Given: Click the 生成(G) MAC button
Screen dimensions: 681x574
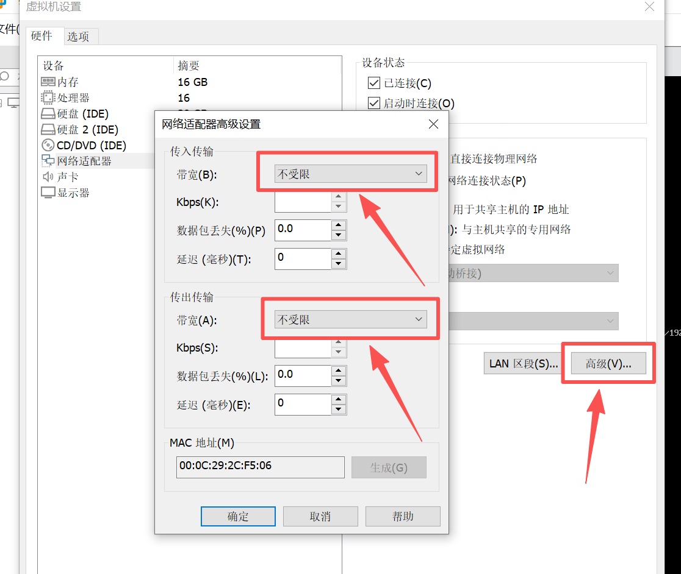Looking at the screenshot, I should 389,467.
